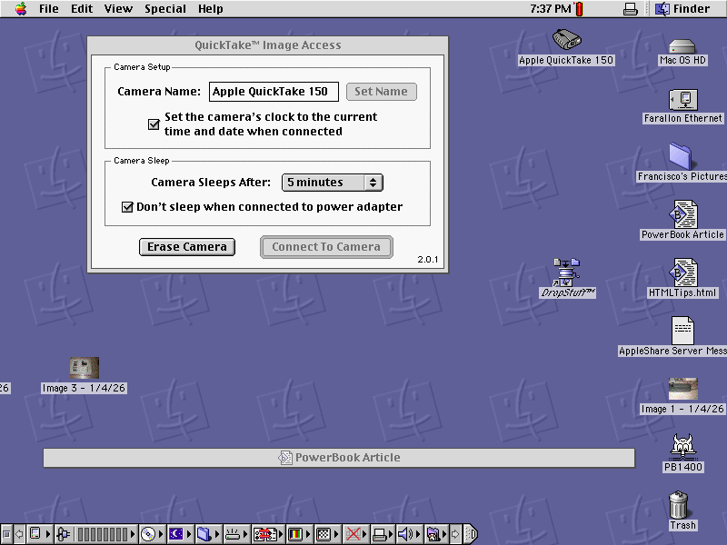Open the Finder application menu
The width and height of the screenshot is (727, 545).
pos(682,8)
